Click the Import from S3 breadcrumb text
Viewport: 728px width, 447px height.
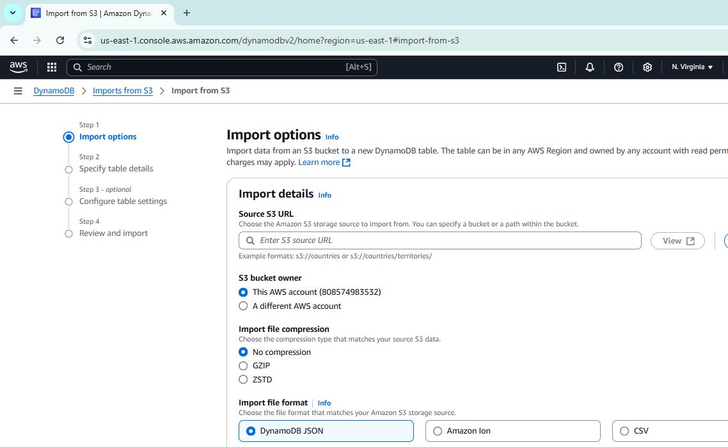(x=201, y=91)
